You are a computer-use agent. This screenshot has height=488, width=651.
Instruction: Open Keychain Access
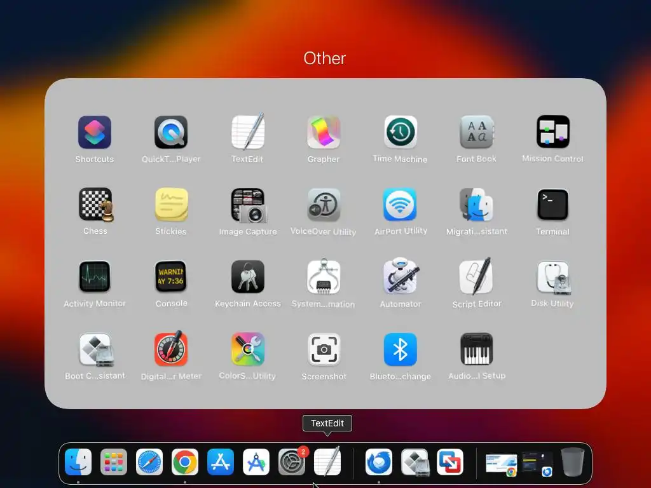(247, 277)
